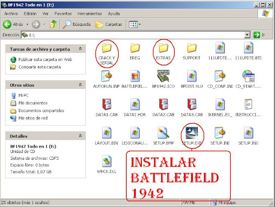Open the Atrás history dropdown arrow

click(x=27, y=24)
